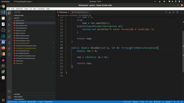Open PreencheVetor.java file

click(22, 43)
